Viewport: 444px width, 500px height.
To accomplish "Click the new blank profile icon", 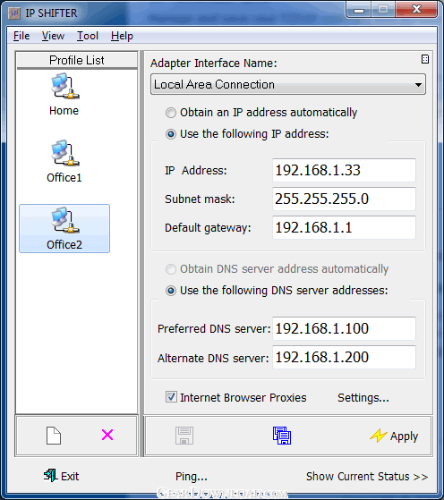I will click(x=54, y=436).
